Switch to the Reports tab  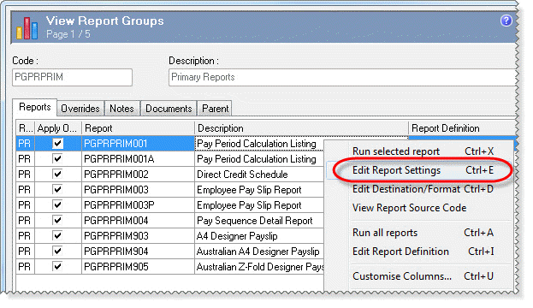pos(35,108)
